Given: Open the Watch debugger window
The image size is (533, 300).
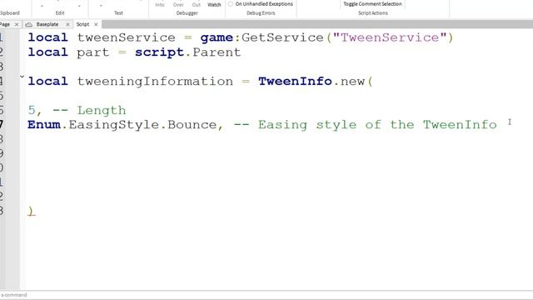Looking at the screenshot, I should pyautogui.click(x=214, y=5).
